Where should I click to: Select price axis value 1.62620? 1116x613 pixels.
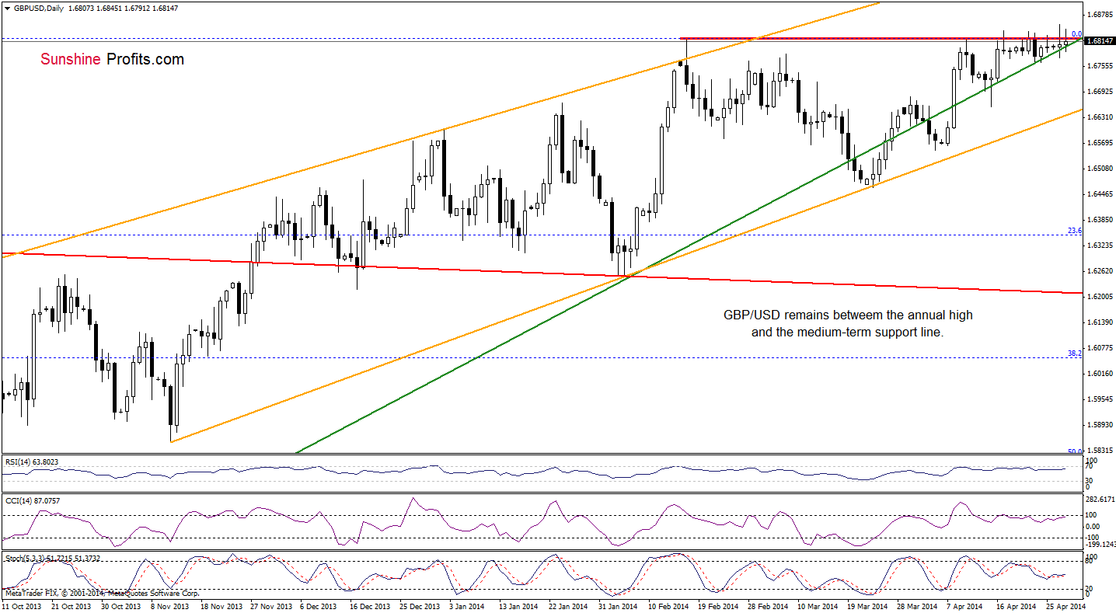1100,271
